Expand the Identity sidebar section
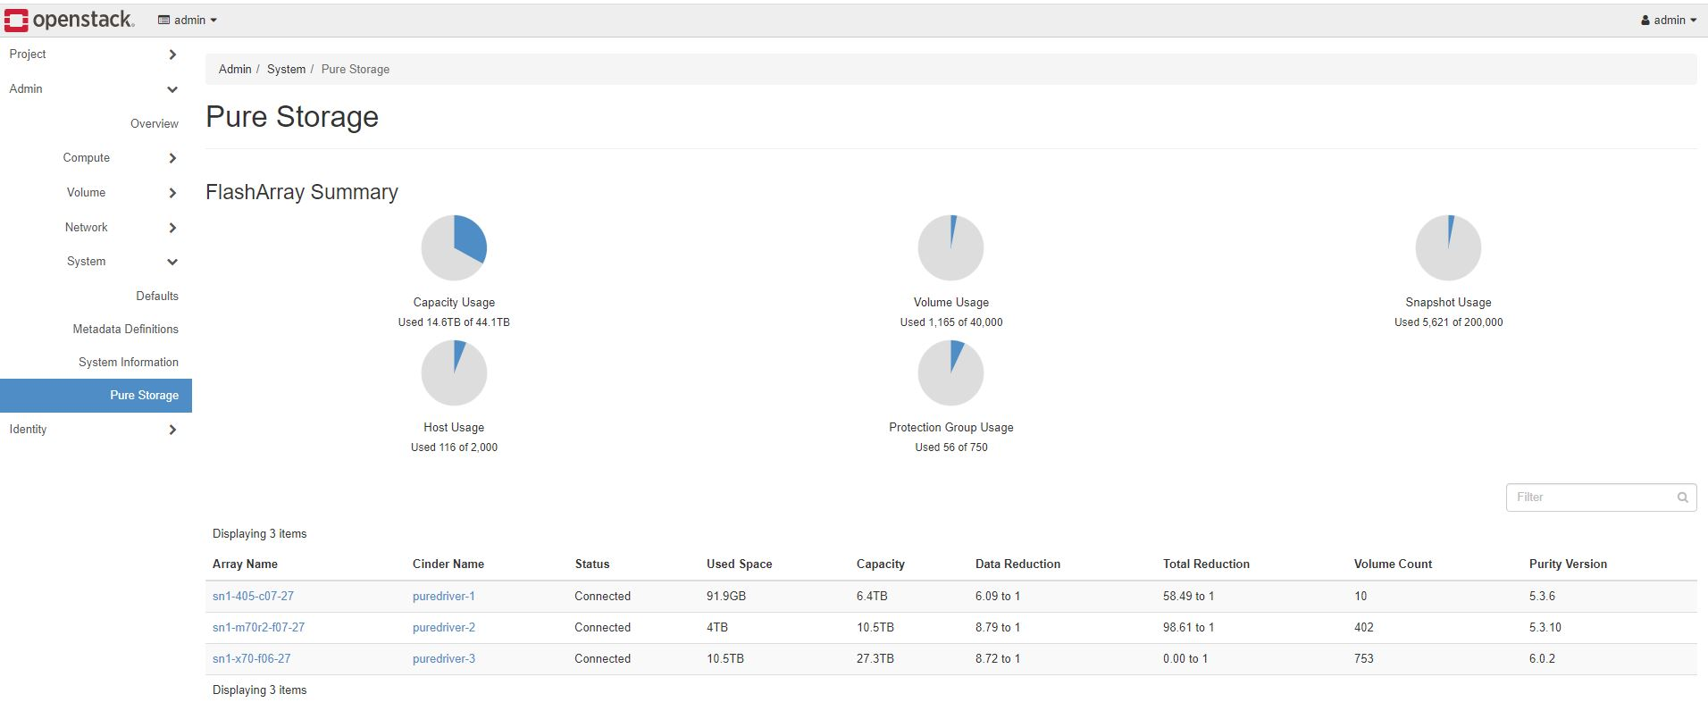The height and width of the screenshot is (719, 1708). (96, 430)
